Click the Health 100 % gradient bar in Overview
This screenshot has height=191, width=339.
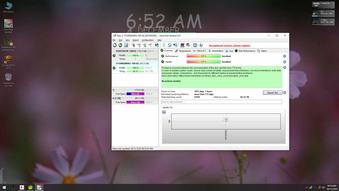click(203, 62)
